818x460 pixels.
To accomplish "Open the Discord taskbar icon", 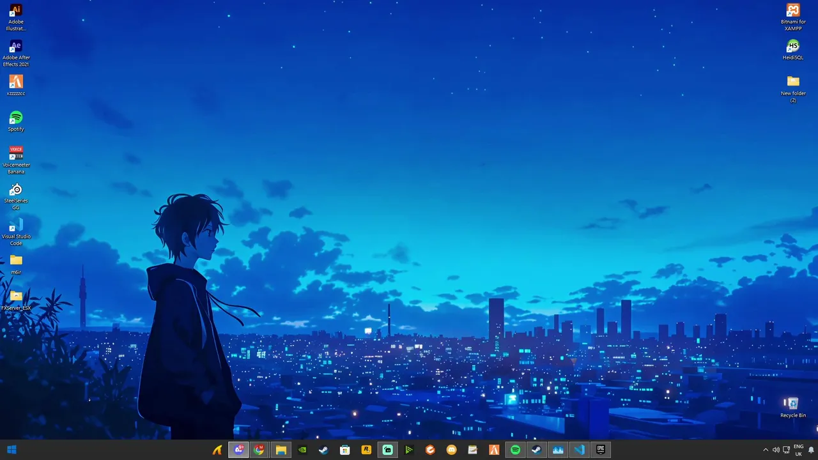I will 451,450.
